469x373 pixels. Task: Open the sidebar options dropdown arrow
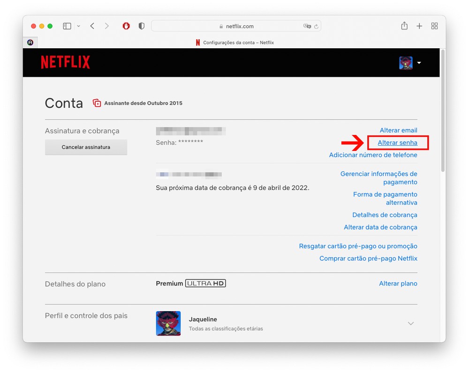pyautogui.click(x=78, y=26)
